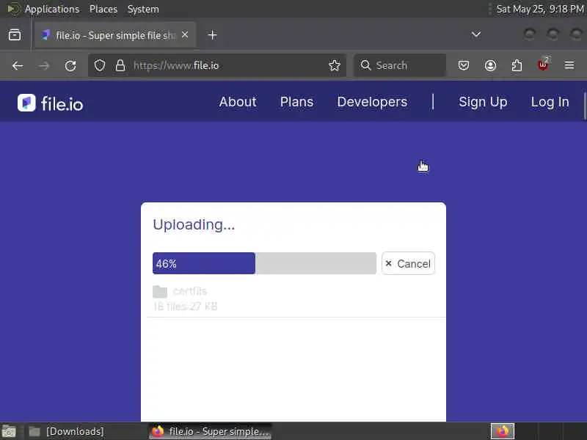The height and width of the screenshot is (440, 587).
Task: Click the Firefox icon in bottom-right tray
Action: [x=503, y=431]
